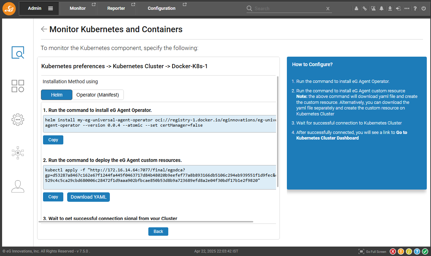
Task: Click the Monitor Kubernetes and Containers title
Action: [x=116, y=29]
